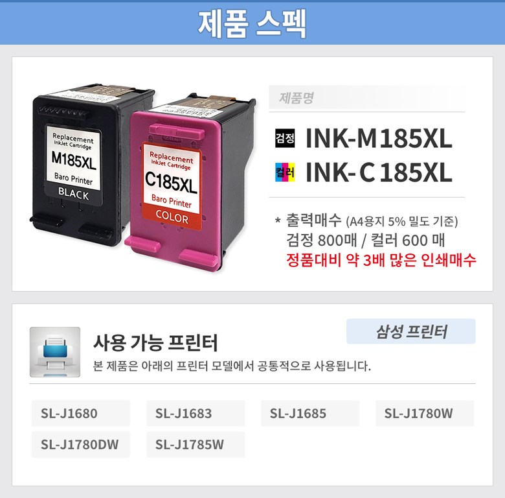
Task: Choose the SL-J1780DW printer model
Action: tap(80, 444)
